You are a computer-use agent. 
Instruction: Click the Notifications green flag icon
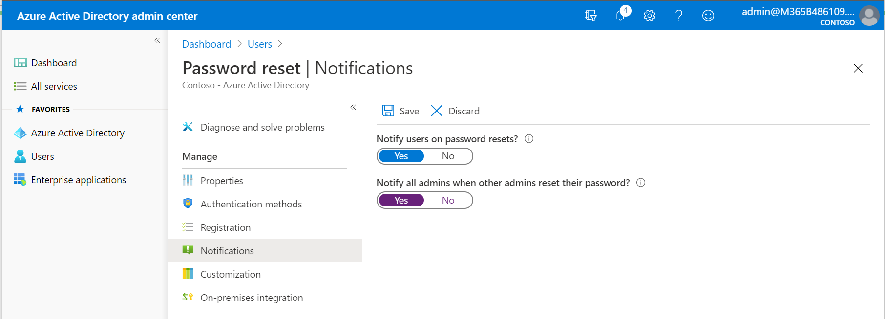188,250
